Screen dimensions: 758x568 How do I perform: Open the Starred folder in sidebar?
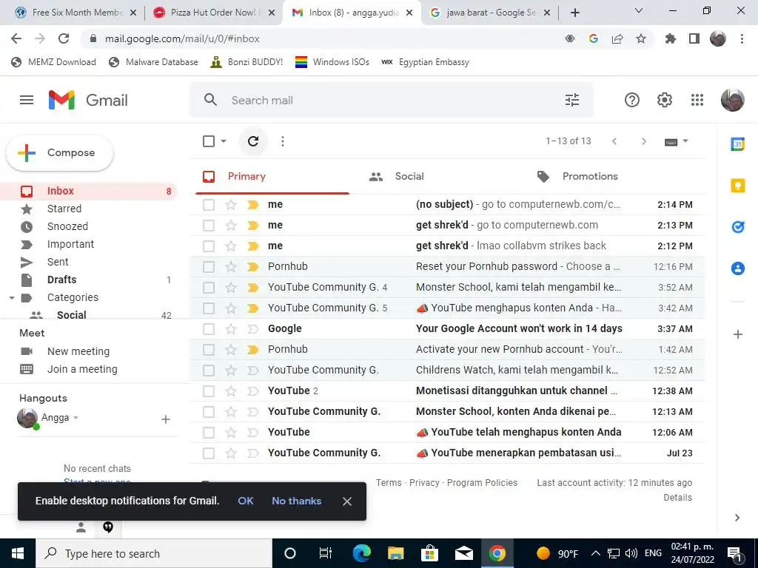pyautogui.click(x=64, y=209)
